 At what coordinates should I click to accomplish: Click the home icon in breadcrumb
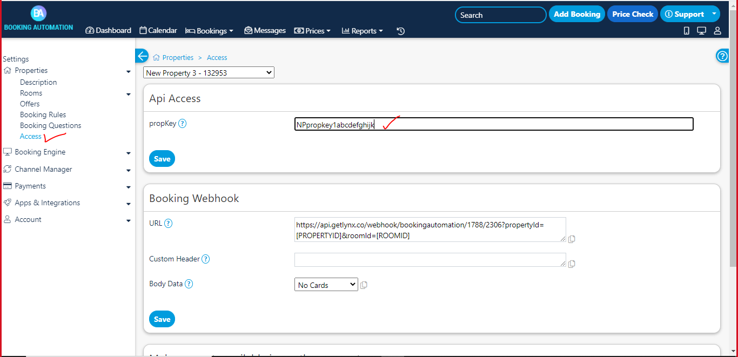tap(156, 57)
